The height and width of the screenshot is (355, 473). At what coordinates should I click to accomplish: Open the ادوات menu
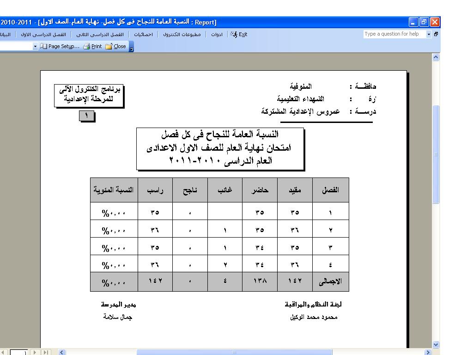[x=217, y=34]
